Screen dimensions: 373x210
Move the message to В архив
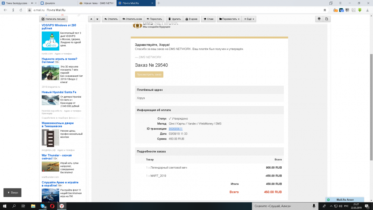191,19
